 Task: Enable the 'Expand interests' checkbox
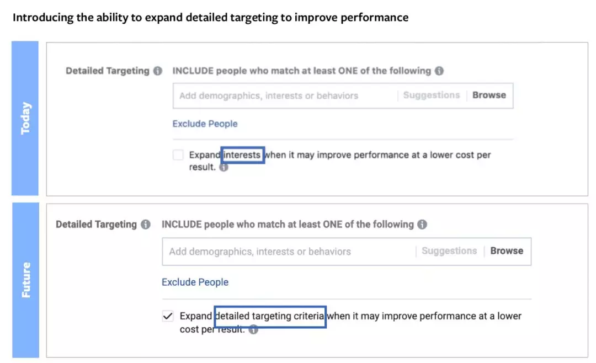178,156
